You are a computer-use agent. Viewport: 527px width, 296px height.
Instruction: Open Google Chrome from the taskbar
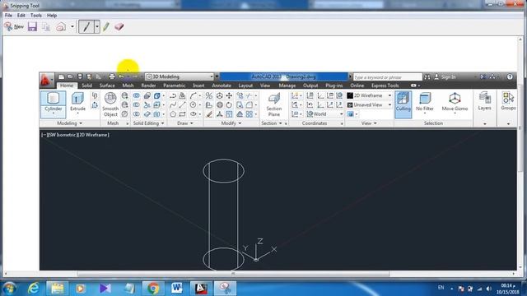pyautogui.click(x=153, y=289)
